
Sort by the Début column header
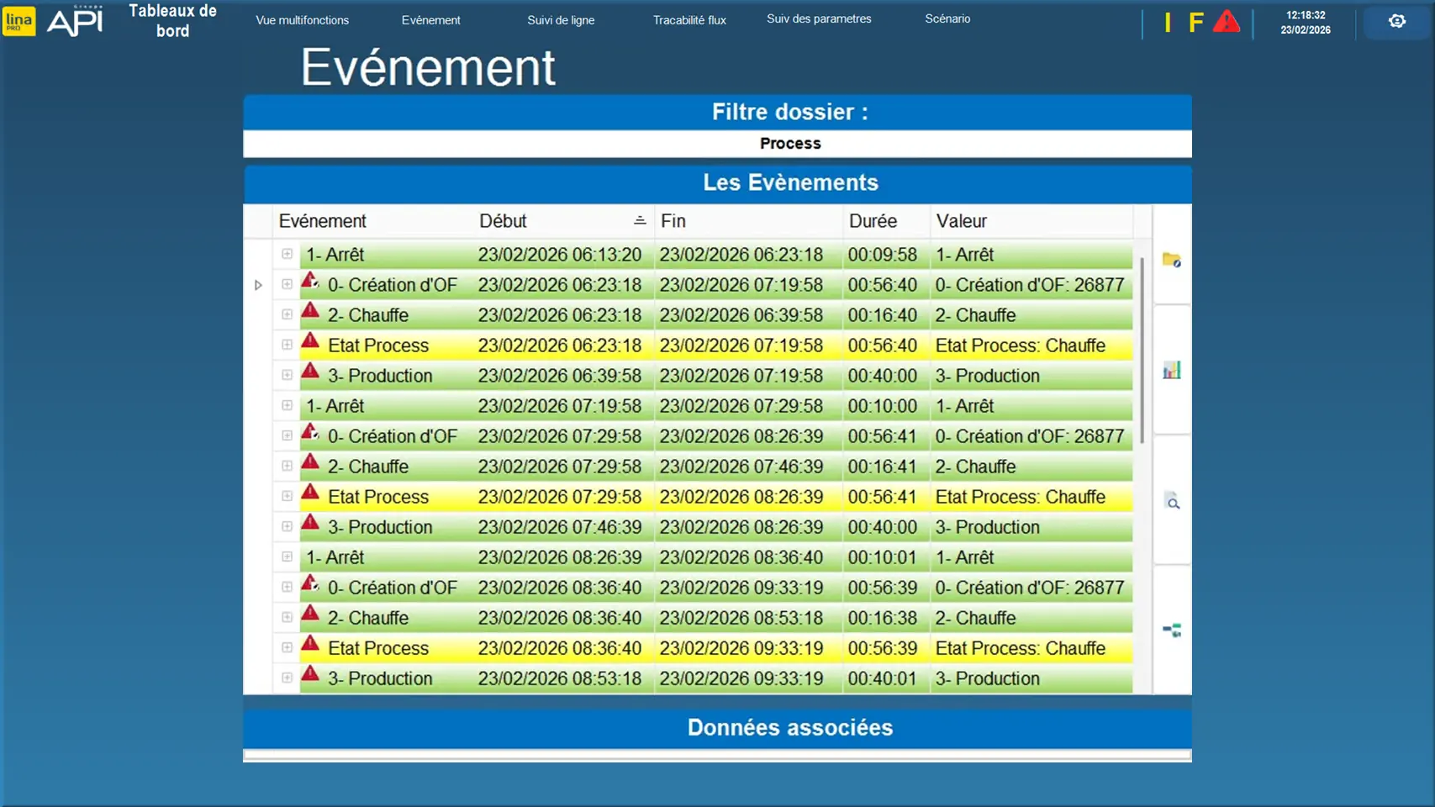tap(503, 221)
